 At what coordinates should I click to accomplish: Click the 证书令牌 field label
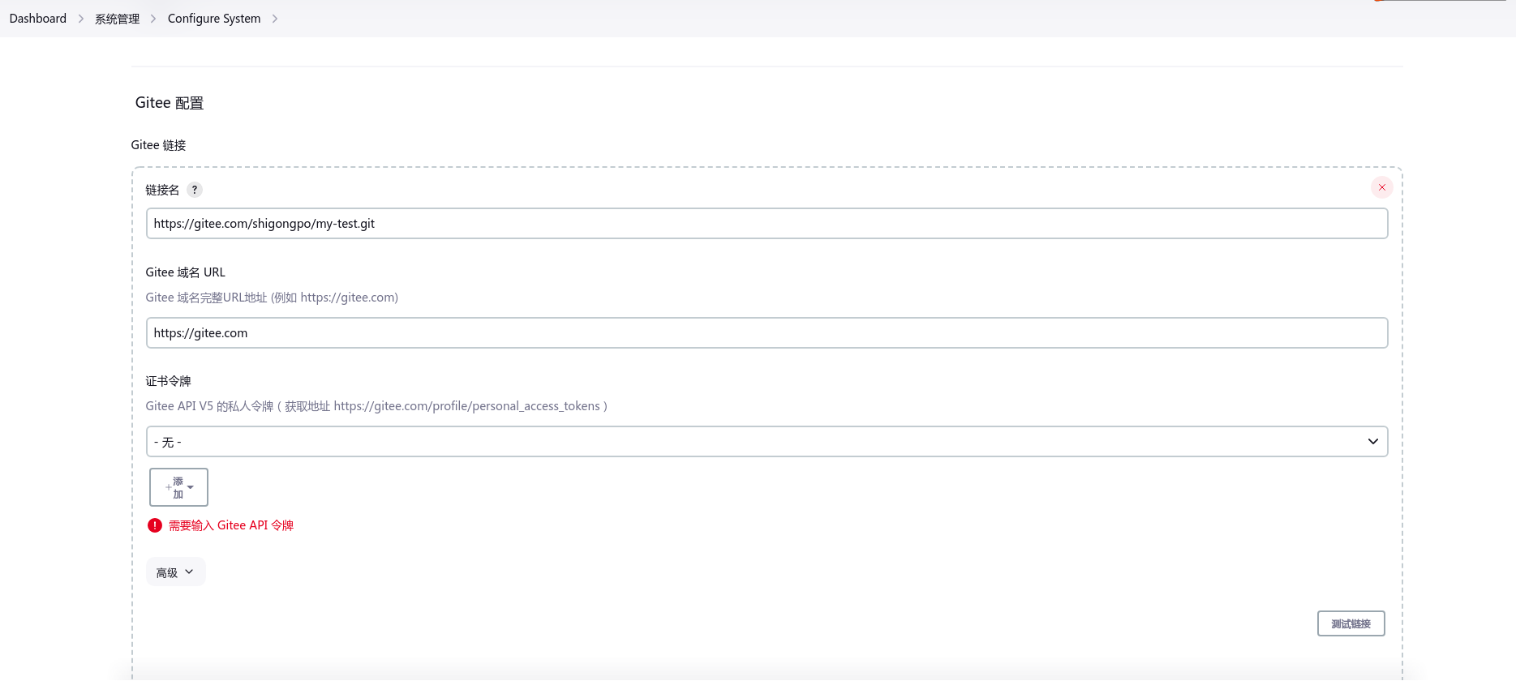(169, 381)
